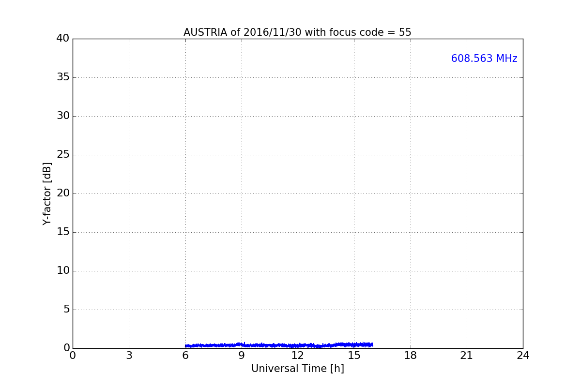Click the Universal Time [h] axis label
This screenshot has height=387, width=581.
[x=298, y=369]
